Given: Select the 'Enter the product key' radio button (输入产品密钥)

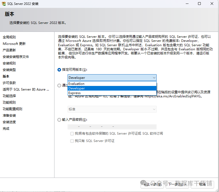Looking at the screenshot, I should click(x=59, y=120).
